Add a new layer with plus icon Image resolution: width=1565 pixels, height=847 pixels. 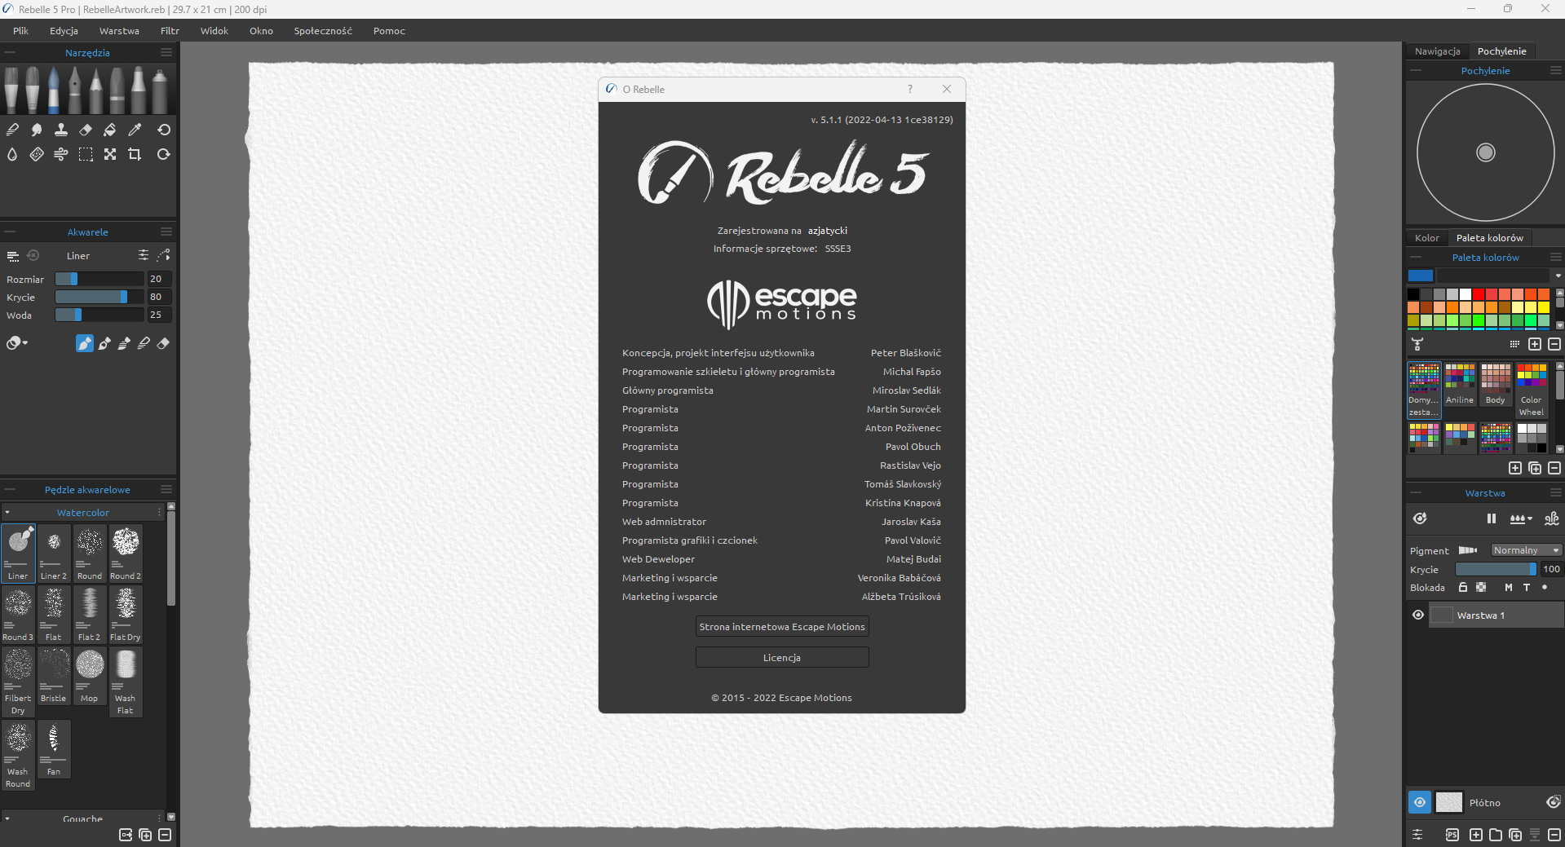click(1476, 835)
